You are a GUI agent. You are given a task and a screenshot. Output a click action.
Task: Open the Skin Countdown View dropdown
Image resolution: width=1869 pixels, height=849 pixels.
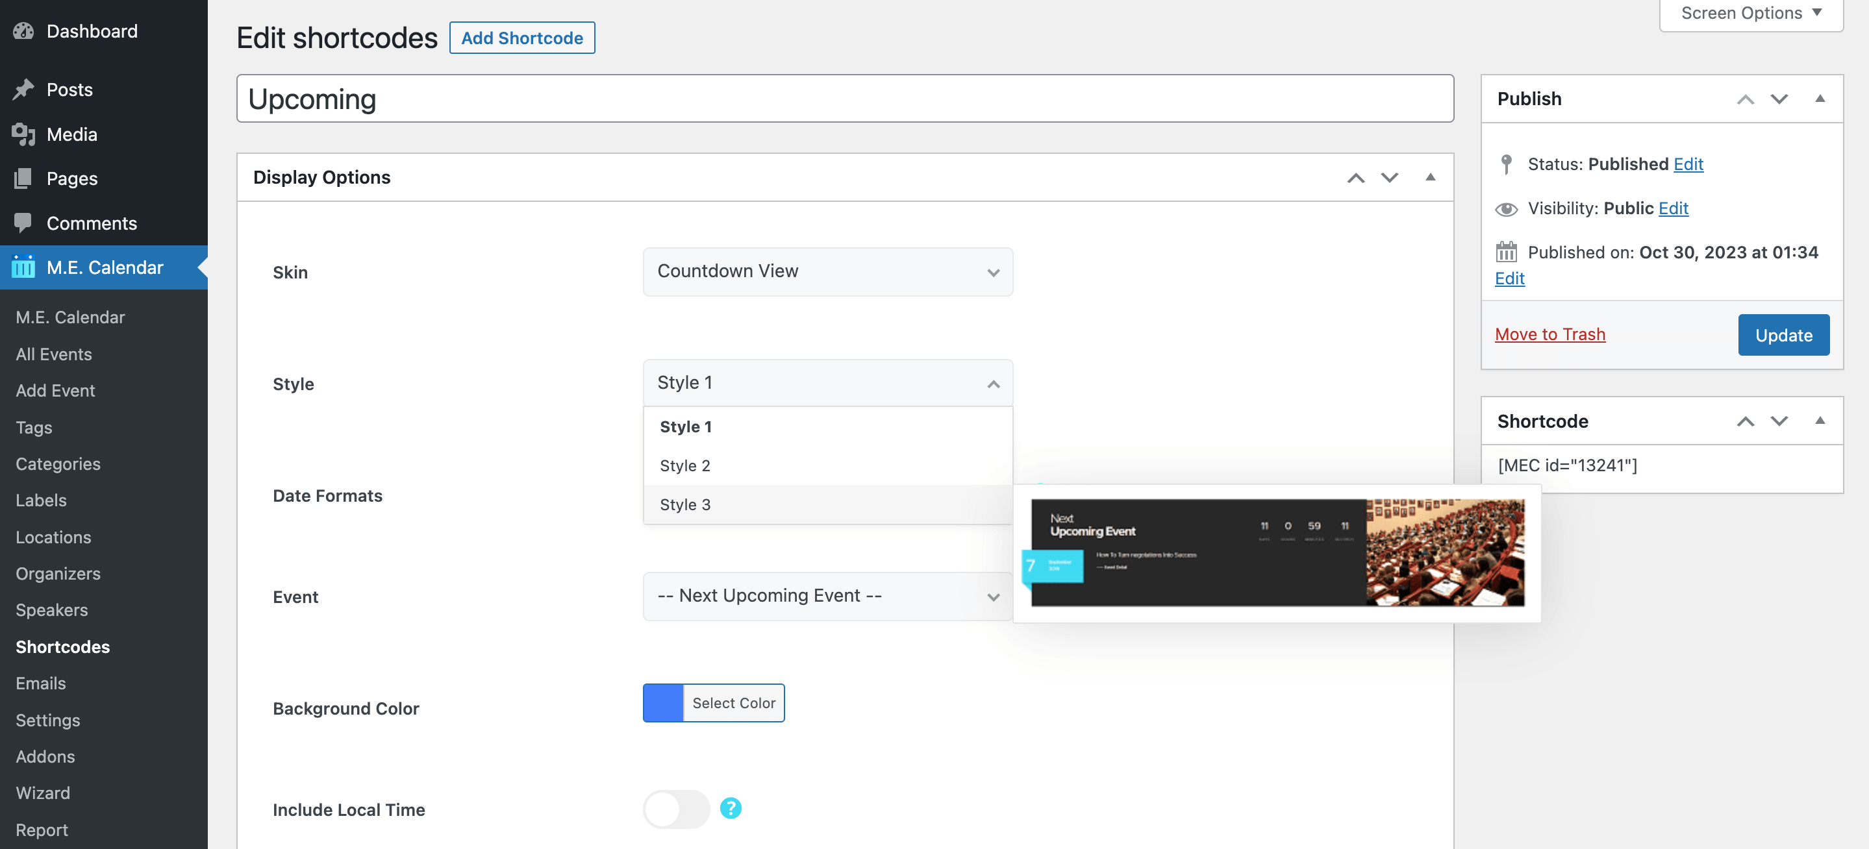click(827, 271)
